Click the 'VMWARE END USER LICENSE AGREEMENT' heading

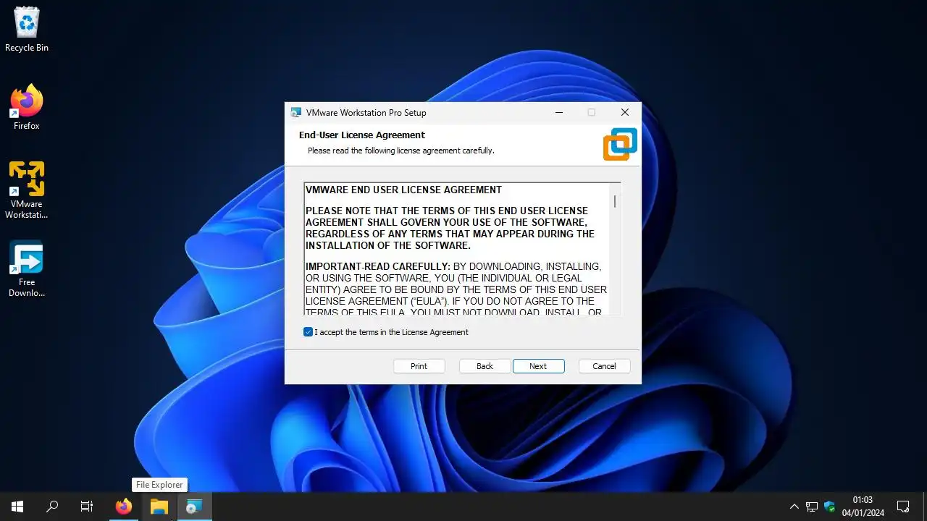[x=403, y=190]
